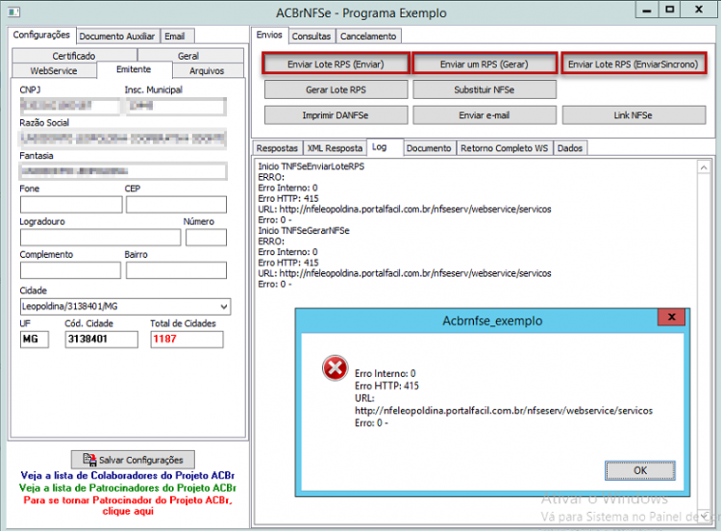
Task: Open the XML Resposta tab
Action: point(335,148)
